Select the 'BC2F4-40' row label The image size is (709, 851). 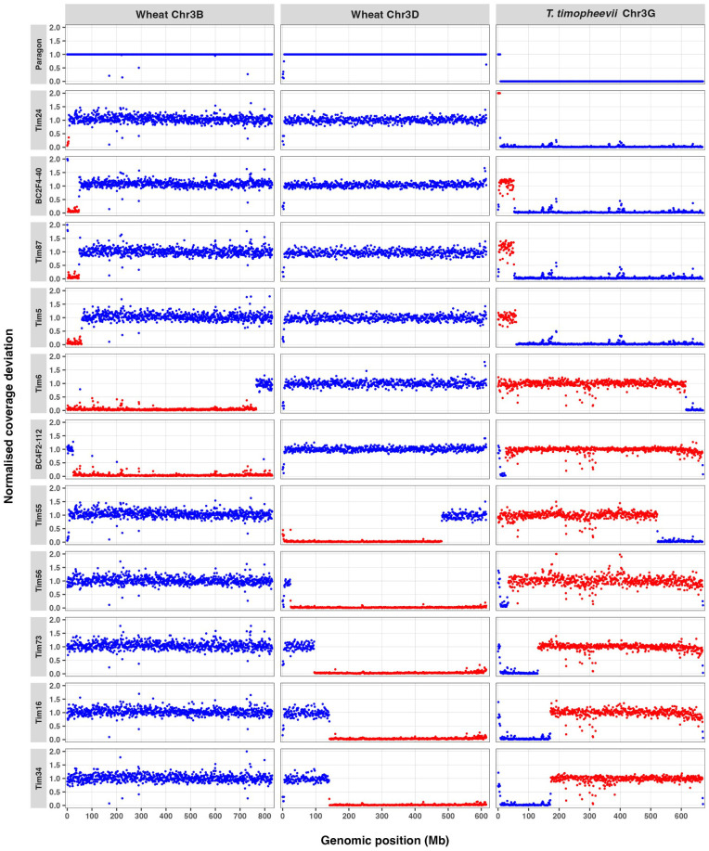click(x=40, y=186)
